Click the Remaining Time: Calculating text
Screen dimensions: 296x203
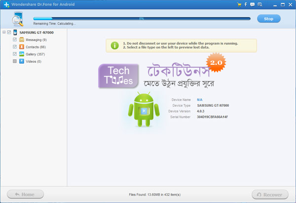pyautogui.click(x=54, y=24)
